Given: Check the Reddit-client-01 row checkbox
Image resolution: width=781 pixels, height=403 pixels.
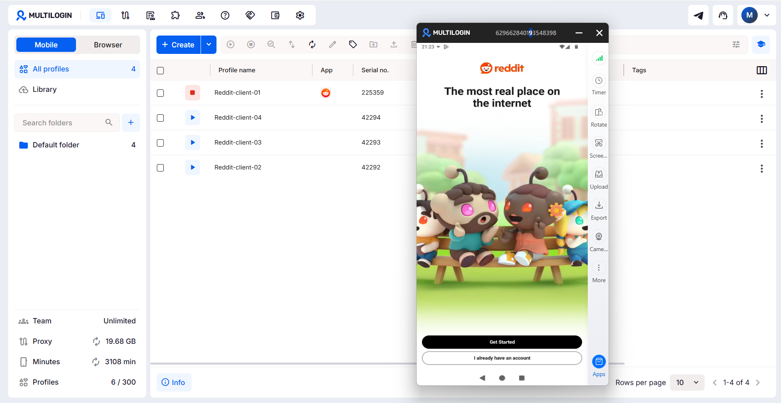Looking at the screenshot, I should [x=161, y=93].
